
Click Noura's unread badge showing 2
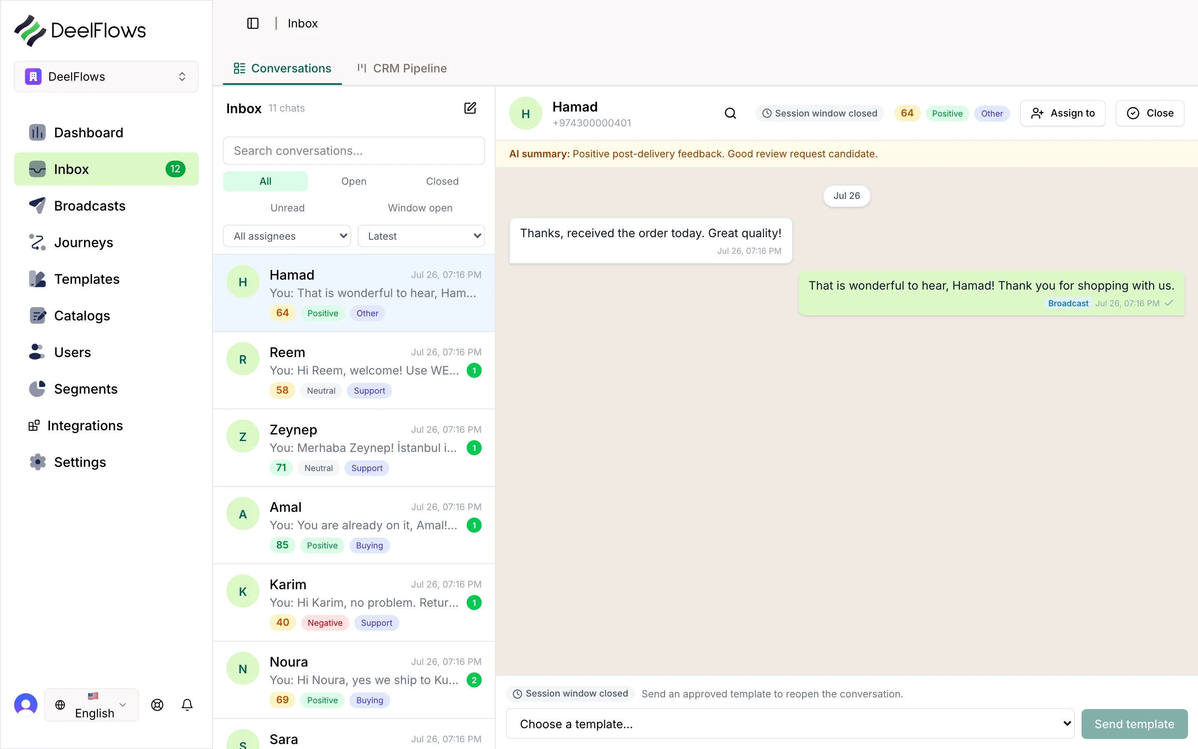(x=474, y=680)
